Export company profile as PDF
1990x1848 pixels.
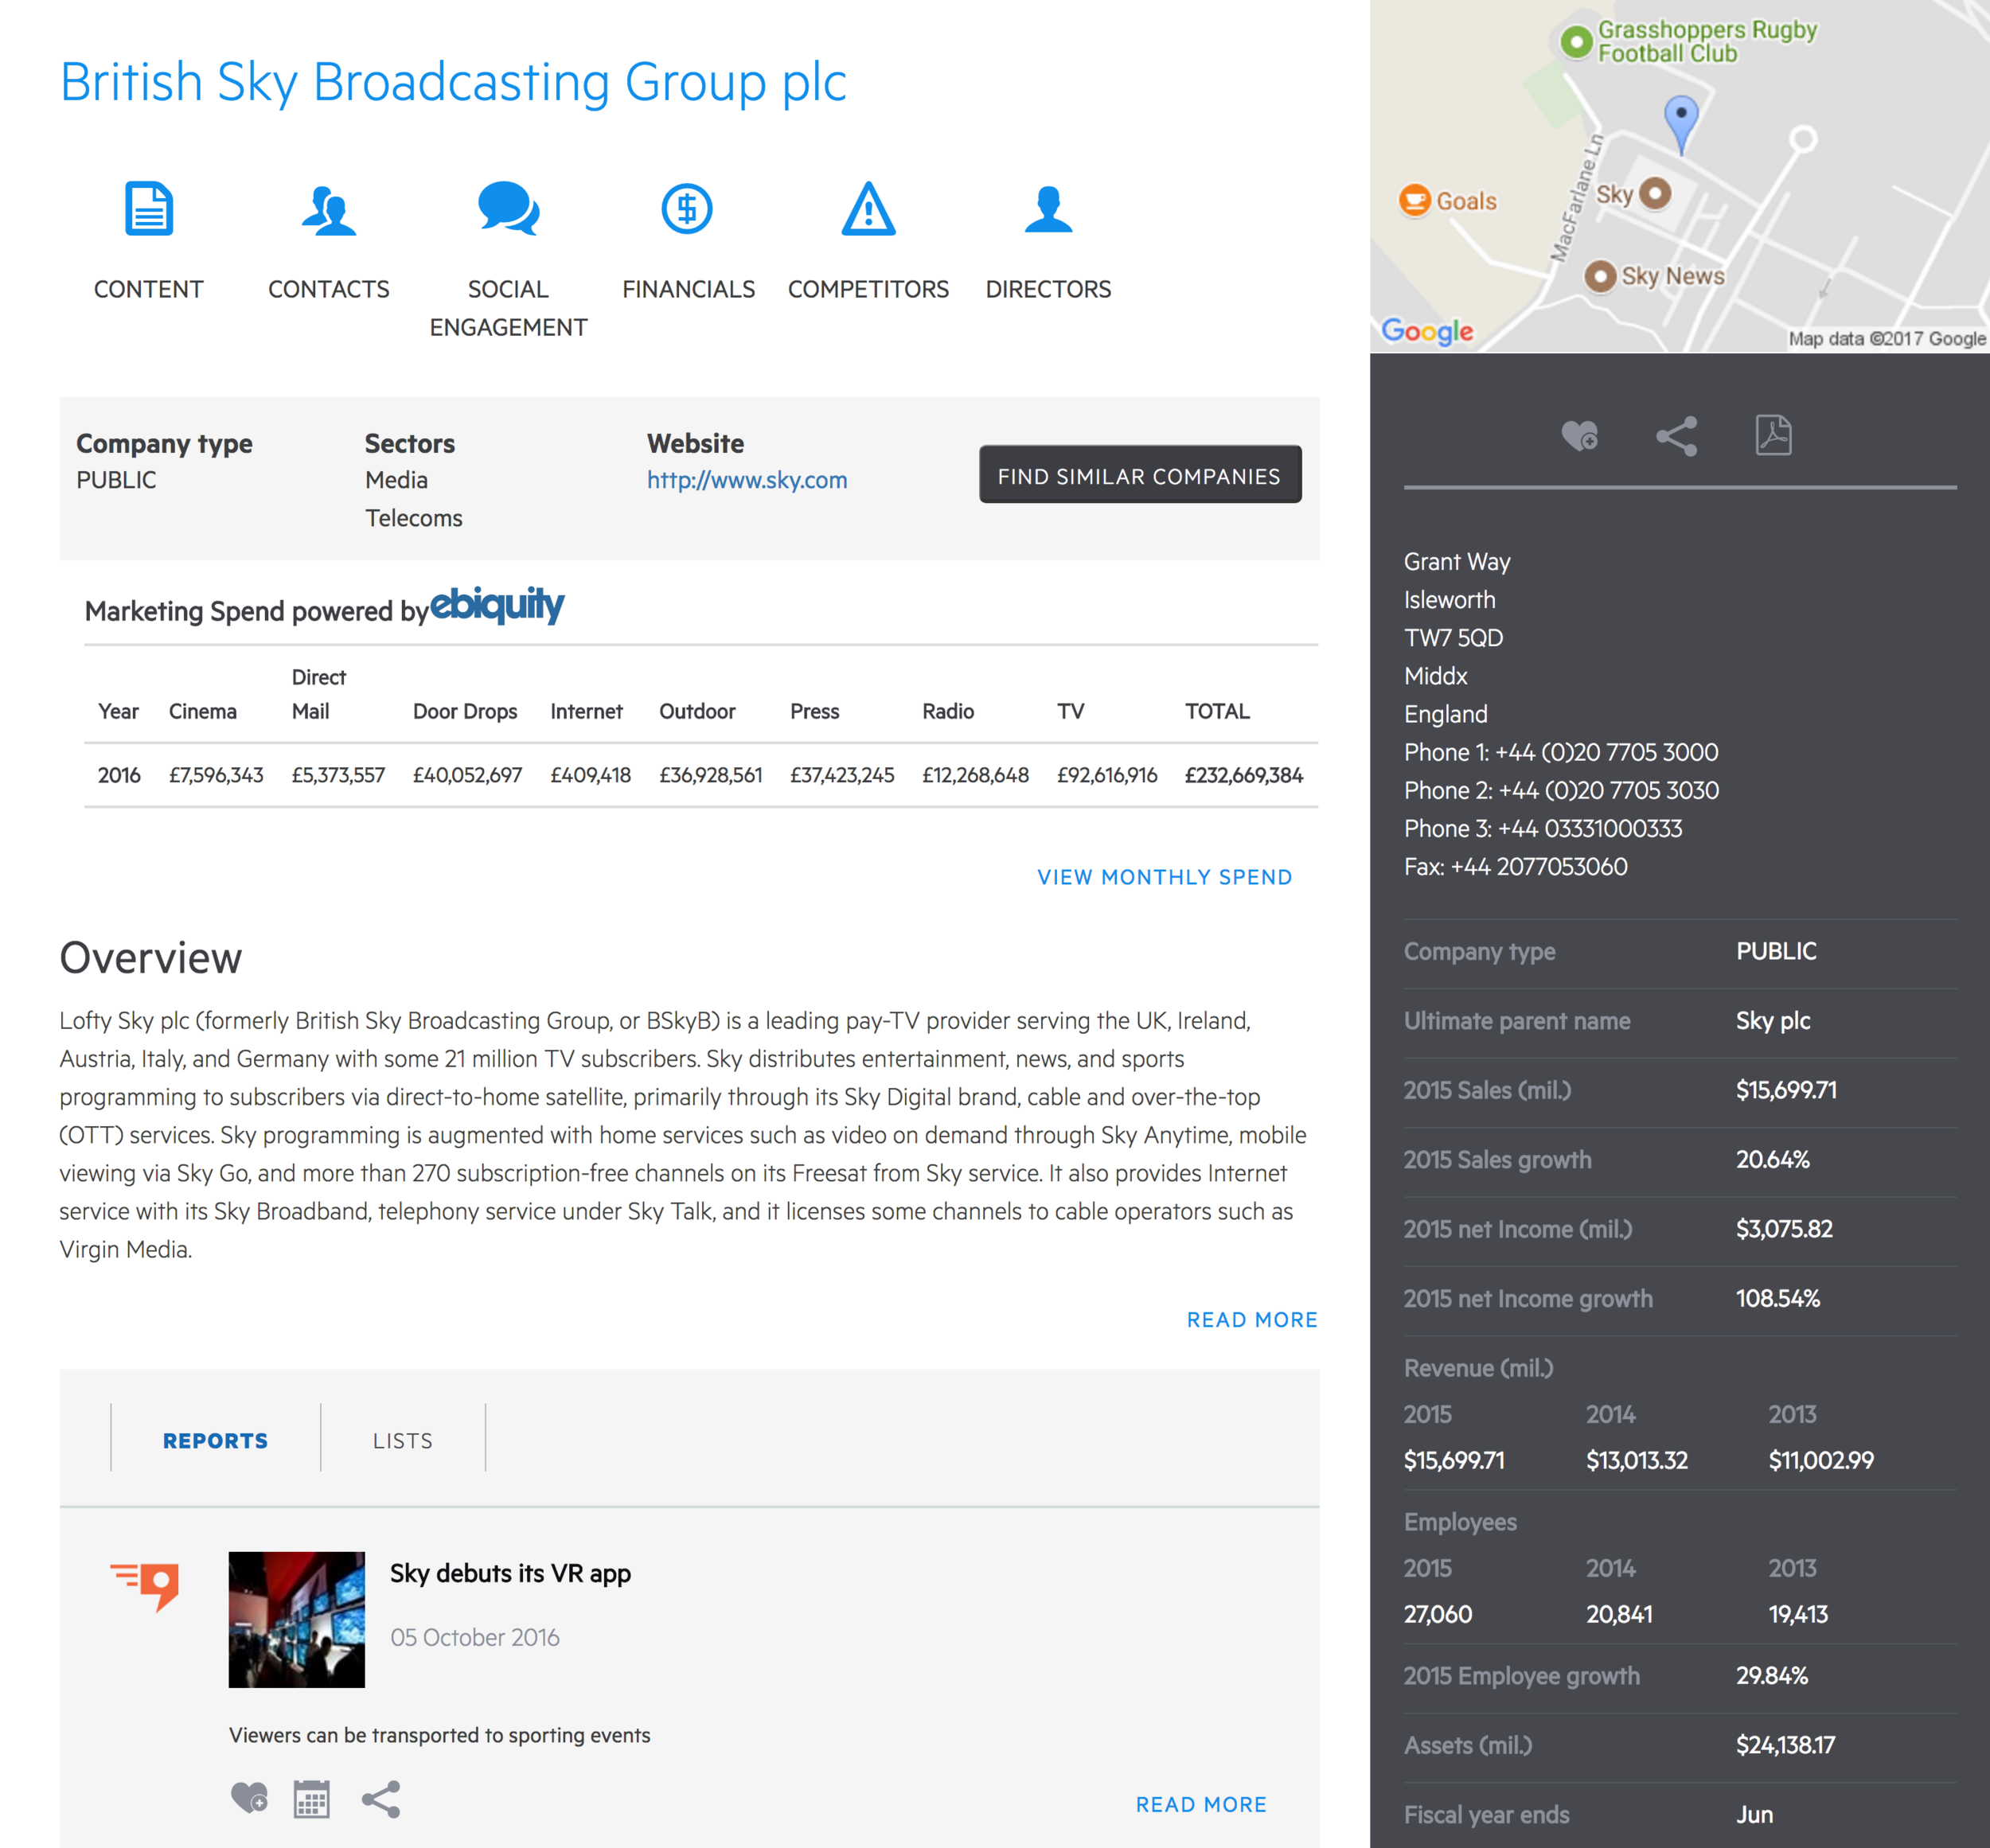point(1773,435)
